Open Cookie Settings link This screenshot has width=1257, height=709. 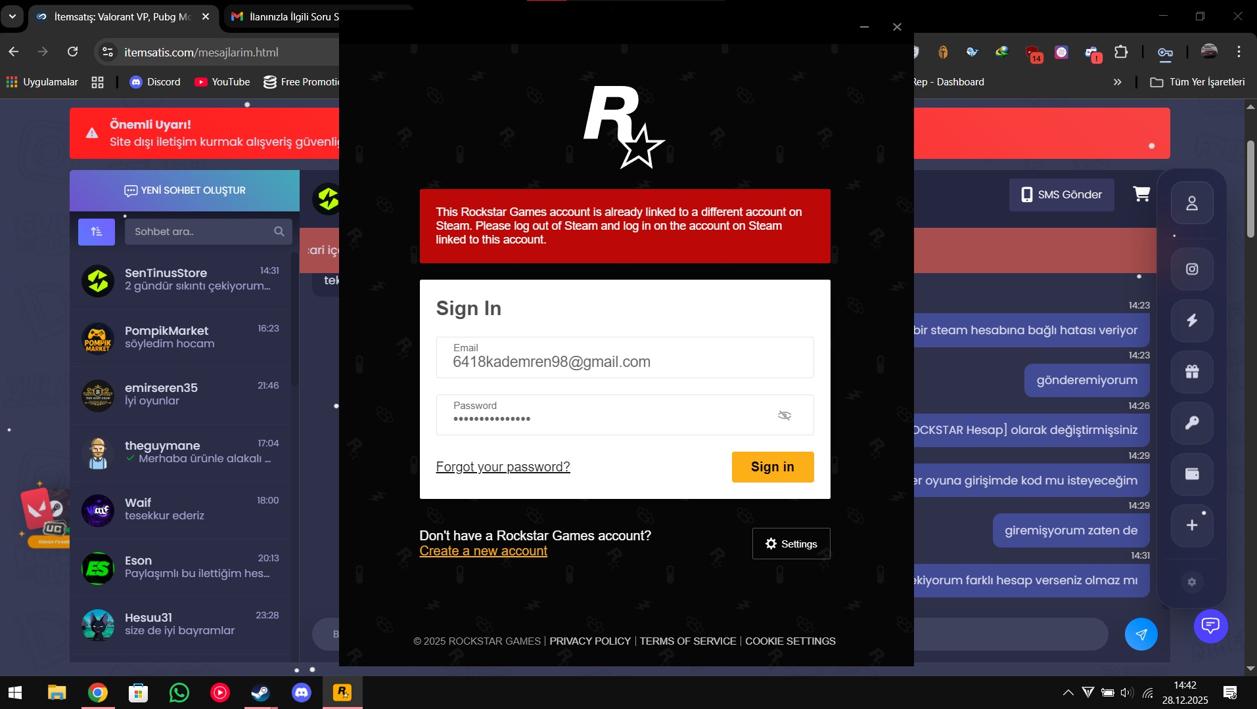(x=790, y=641)
